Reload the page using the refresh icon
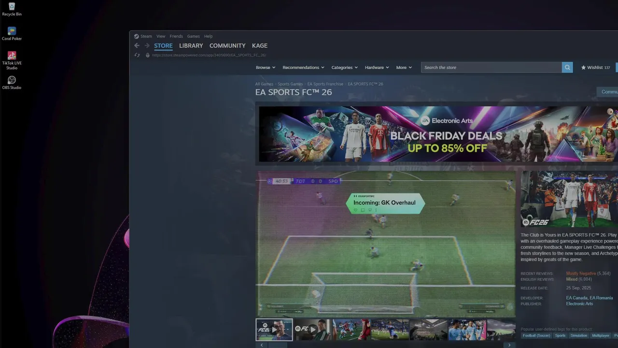 point(137,55)
